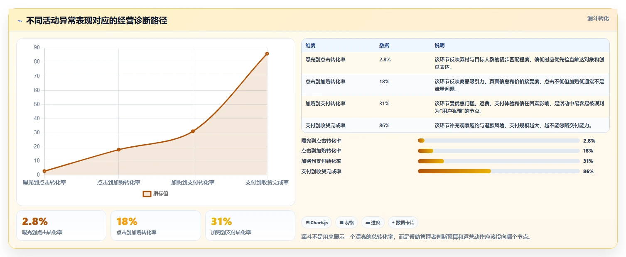The image size is (626, 257).
Task: Click the chart data point at 支付到收货完成率
Action: click(267, 53)
